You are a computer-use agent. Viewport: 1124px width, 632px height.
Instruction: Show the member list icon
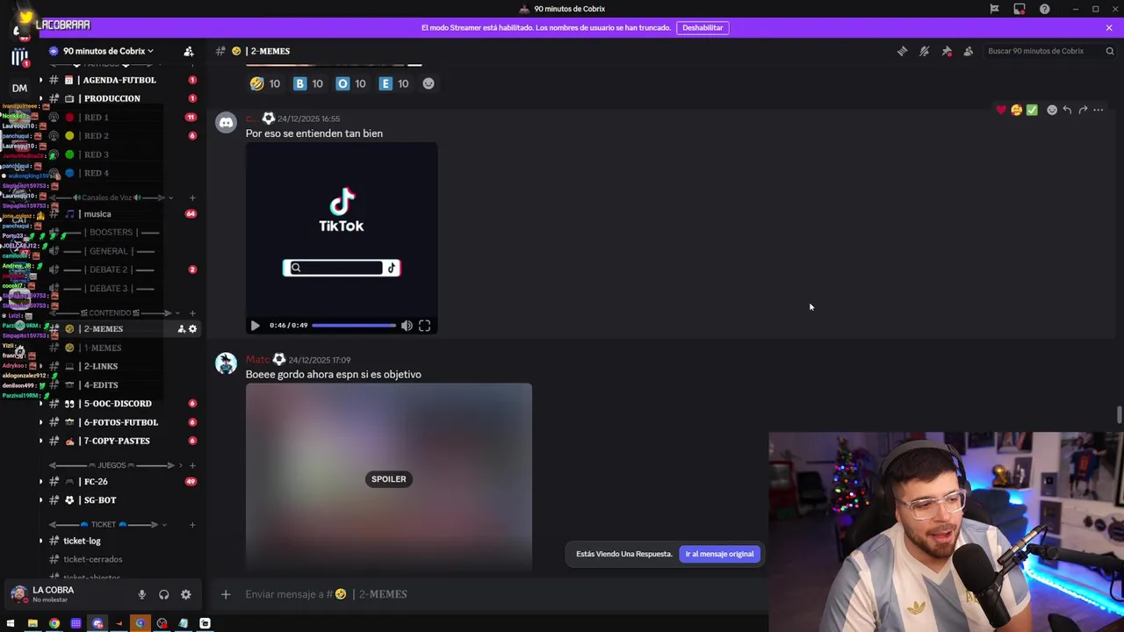(969, 51)
